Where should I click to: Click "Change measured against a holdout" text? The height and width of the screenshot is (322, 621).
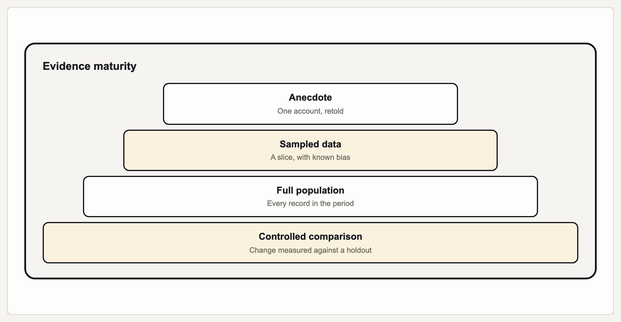(310, 250)
